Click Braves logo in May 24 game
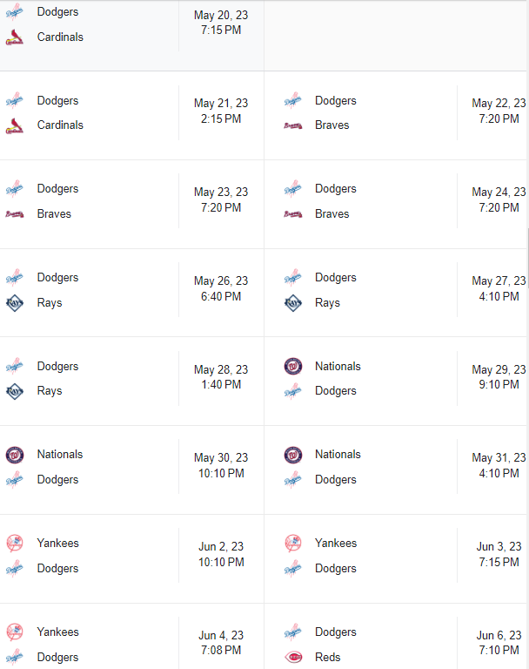 click(x=292, y=214)
